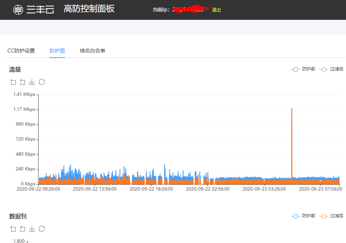Download 流量 chart as image

coord(32,82)
